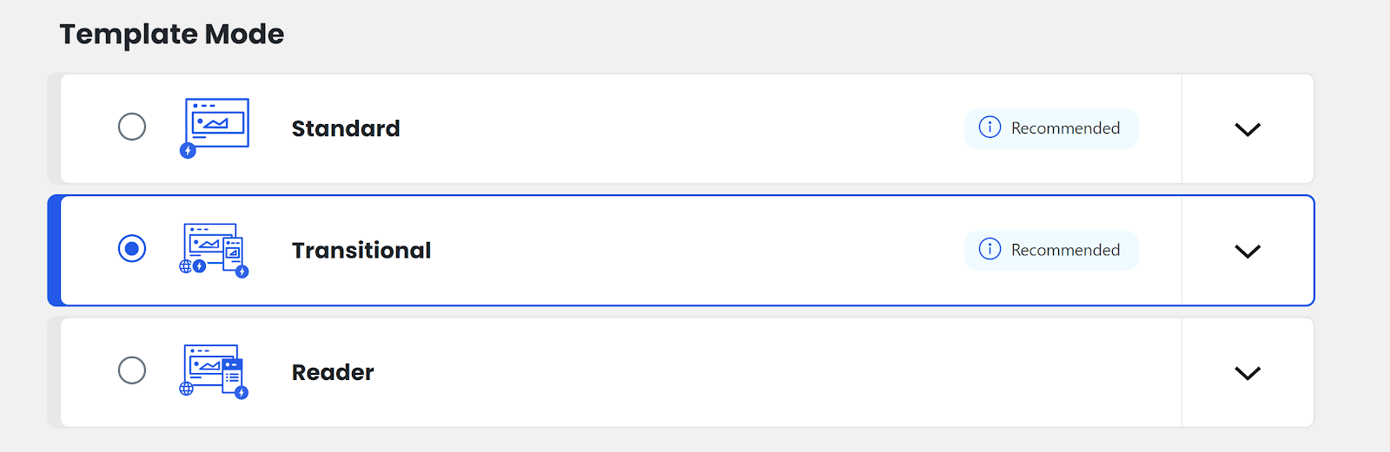
Task: Expand the Reader mode details chevron
Action: coord(1248,373)
